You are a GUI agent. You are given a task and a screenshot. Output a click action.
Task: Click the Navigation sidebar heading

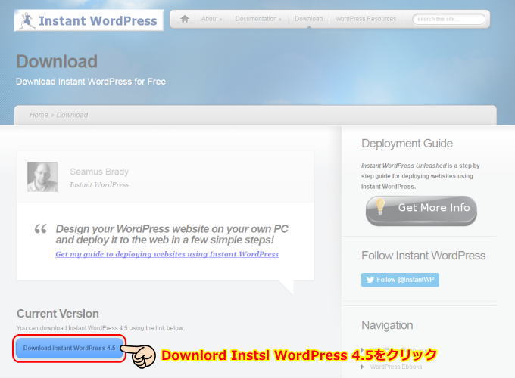387,325
